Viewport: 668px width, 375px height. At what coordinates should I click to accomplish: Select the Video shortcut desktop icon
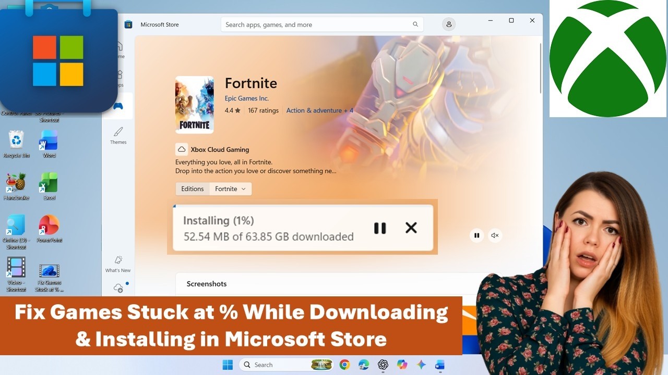16,274
